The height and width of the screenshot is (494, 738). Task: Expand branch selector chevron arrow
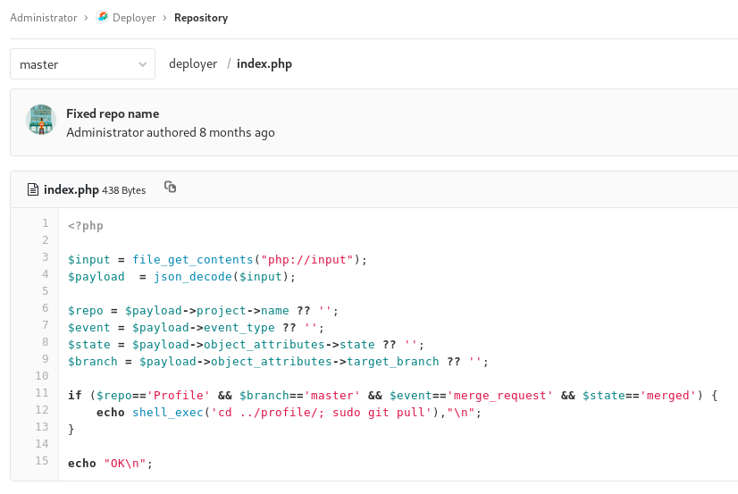pos(143,64)
